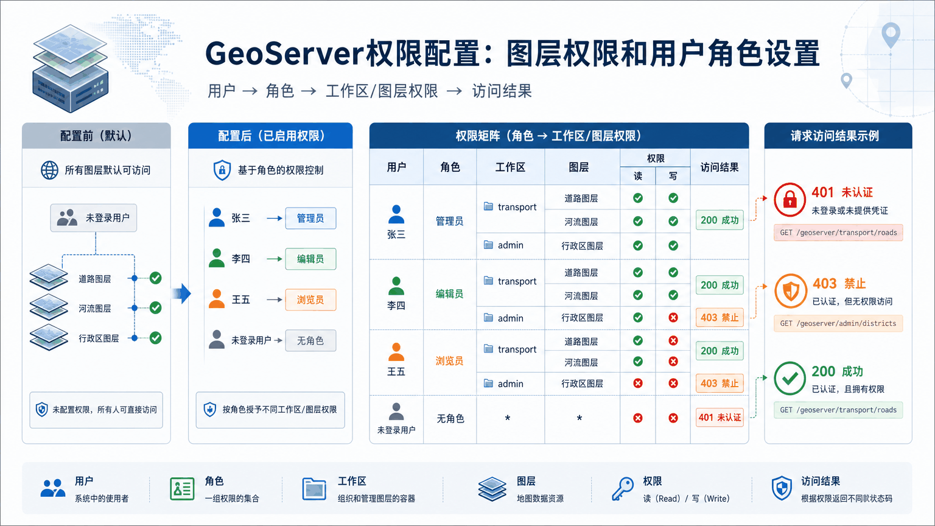Click the 浏览员 role button
The image size is (935, 526).
[310, 300]
